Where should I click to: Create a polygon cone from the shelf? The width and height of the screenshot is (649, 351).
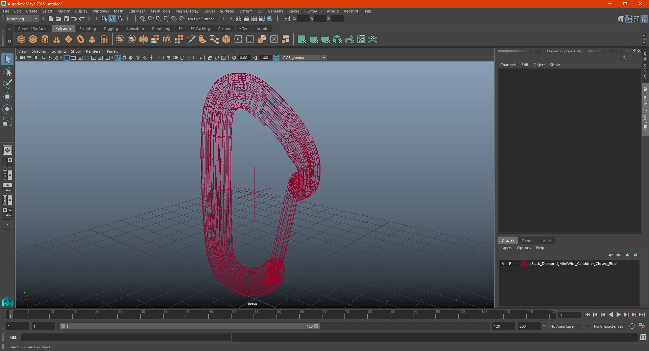(56, 39)
